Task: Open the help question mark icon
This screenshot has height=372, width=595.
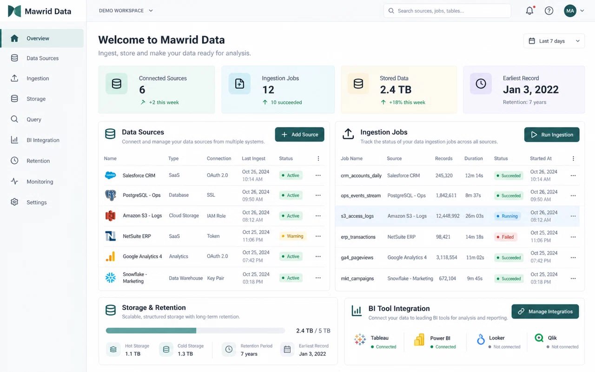Action: (x=549, y=11)
